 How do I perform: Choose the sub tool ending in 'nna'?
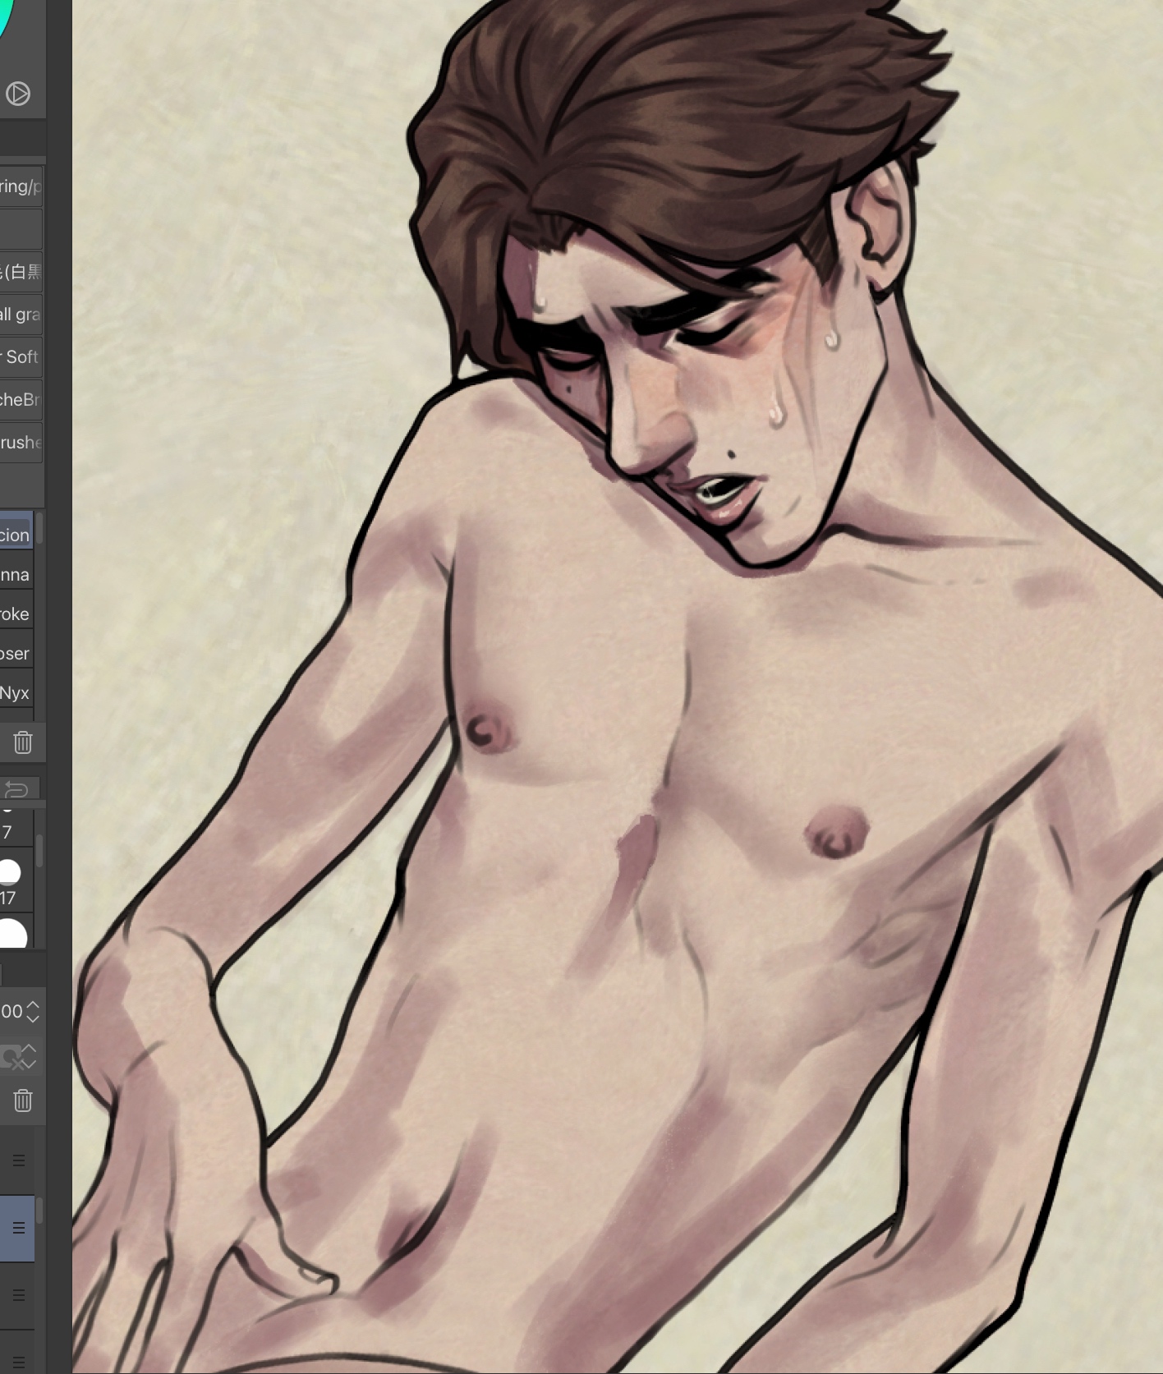coord(16,574)
